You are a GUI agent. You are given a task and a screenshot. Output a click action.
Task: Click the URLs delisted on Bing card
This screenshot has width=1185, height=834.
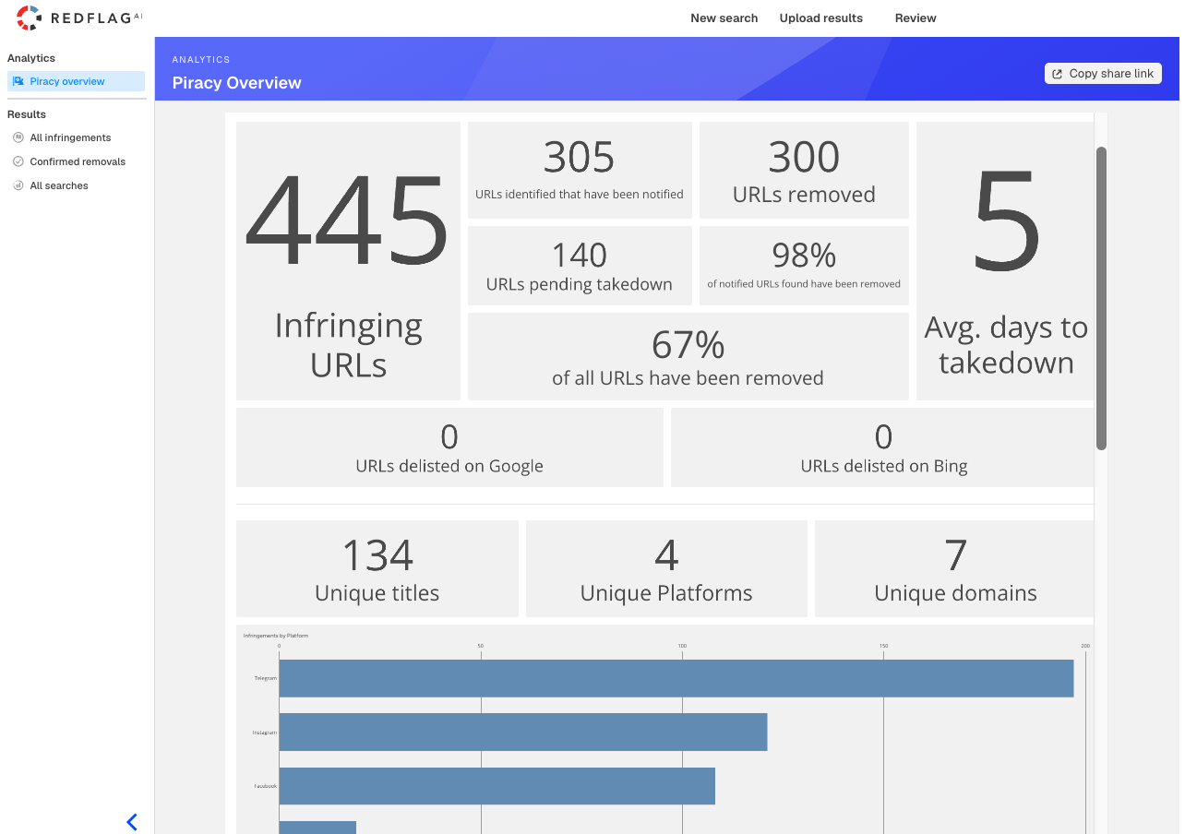coord(882,447)
